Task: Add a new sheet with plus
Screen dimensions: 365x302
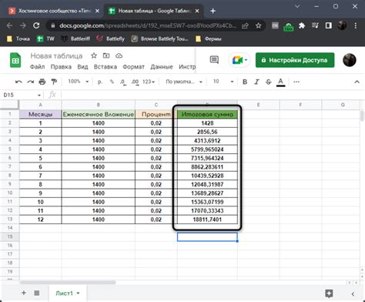Action: [24, 293]
